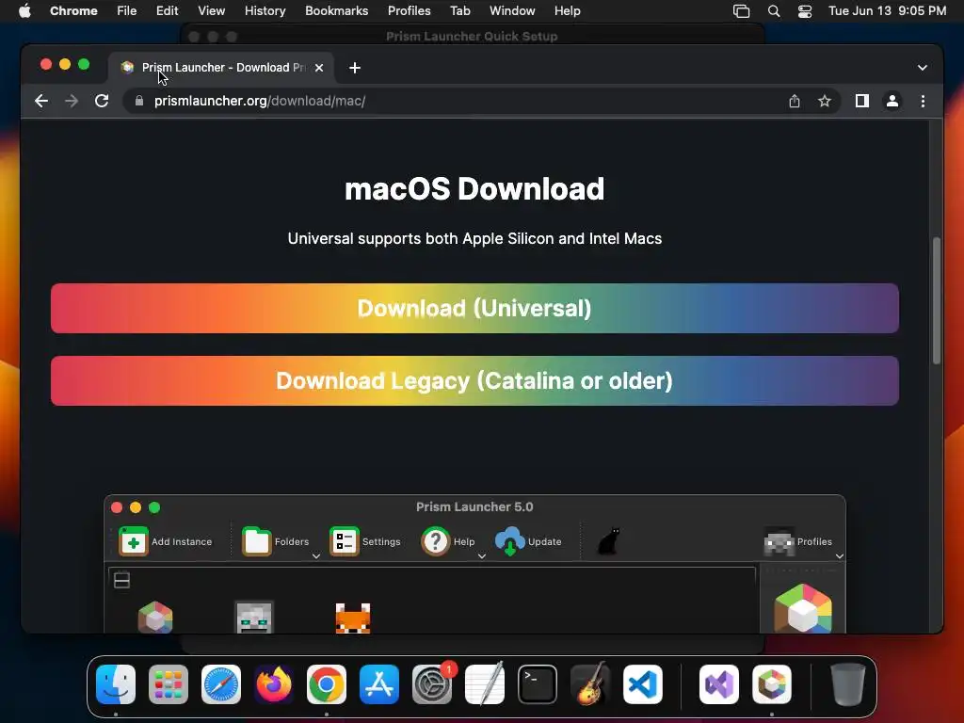Viewport: 964px width, 723px height.
Task: Select the Prism Launcher - Download tab
Action: [x=222, y=68]
